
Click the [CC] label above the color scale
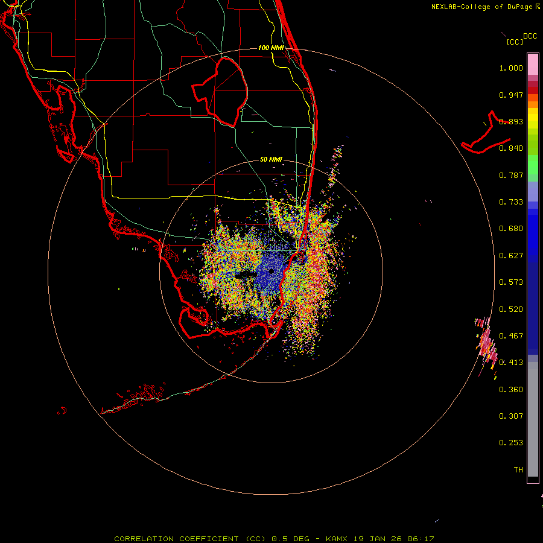coord(515,42)
